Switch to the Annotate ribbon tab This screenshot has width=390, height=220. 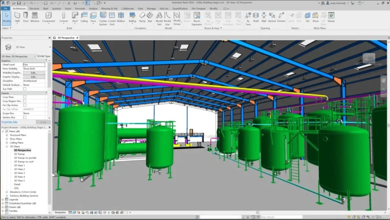coord(80,9)
